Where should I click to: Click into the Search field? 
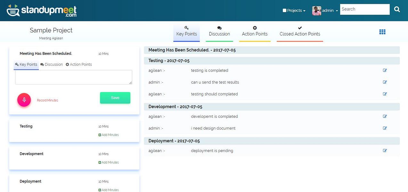pos(365,9)
